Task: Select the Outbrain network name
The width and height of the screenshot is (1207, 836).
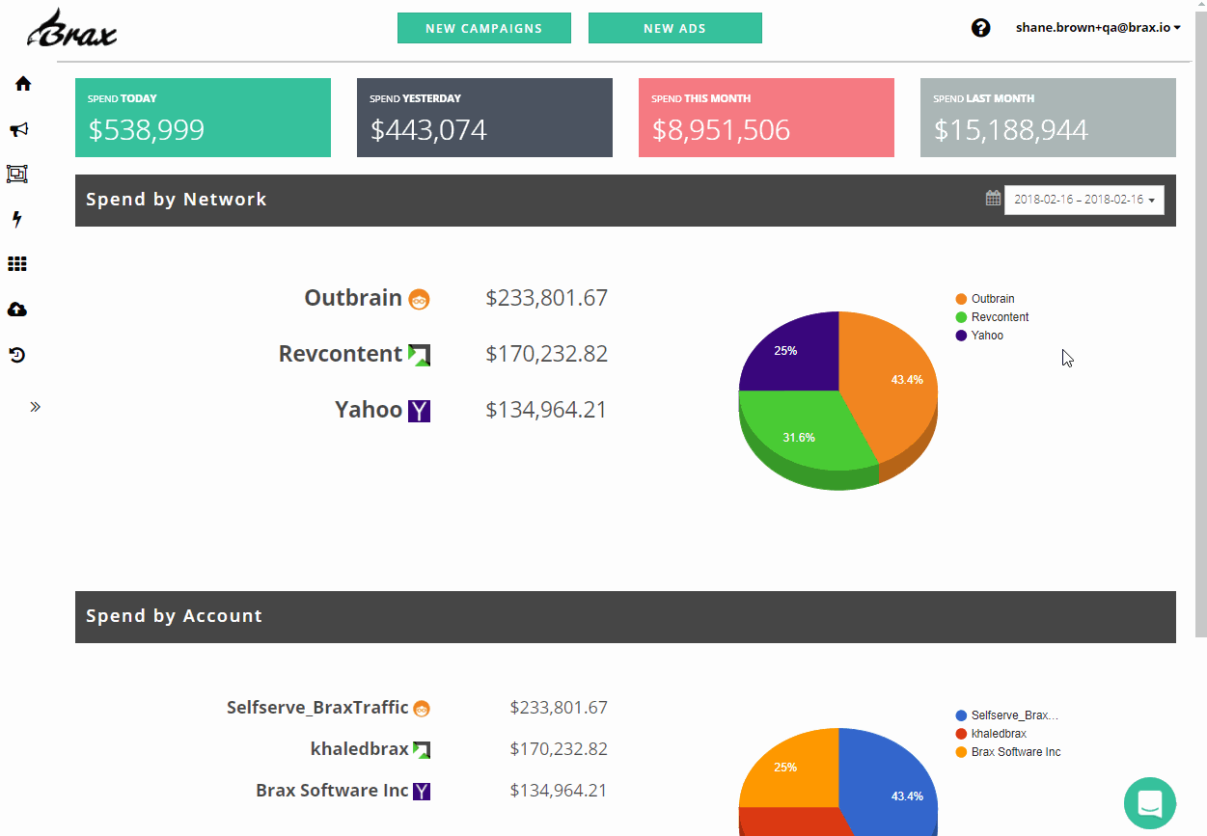Action: click(x=353, y=298)
